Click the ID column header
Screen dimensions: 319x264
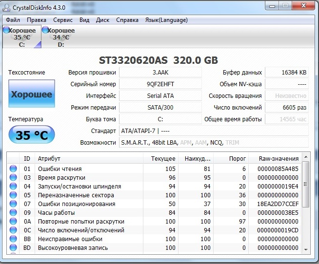(x=27, y=158)
